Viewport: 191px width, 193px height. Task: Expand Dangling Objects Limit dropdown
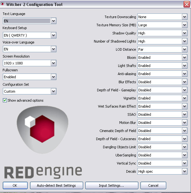(x=162, y=147)
